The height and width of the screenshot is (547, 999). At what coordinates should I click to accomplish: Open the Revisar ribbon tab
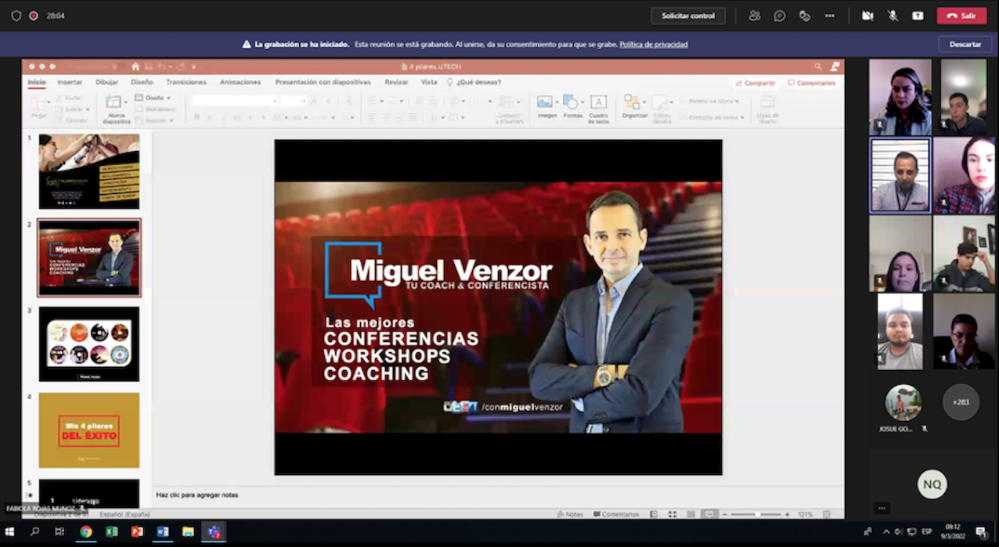(396, 82)
